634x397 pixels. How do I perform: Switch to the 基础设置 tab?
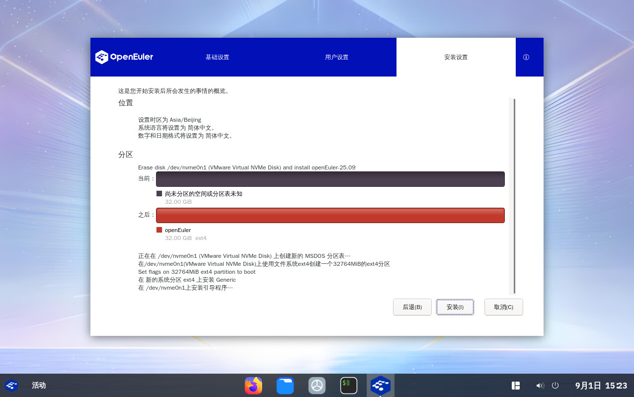click(x=217, y=57)
